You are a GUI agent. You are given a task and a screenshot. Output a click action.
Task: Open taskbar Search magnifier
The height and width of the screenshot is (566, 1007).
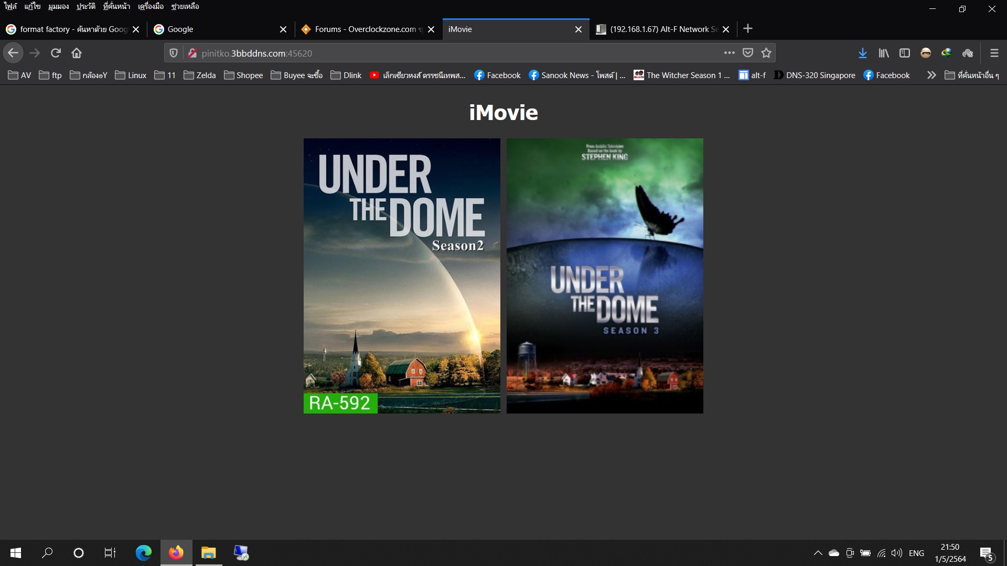[47, 553]
